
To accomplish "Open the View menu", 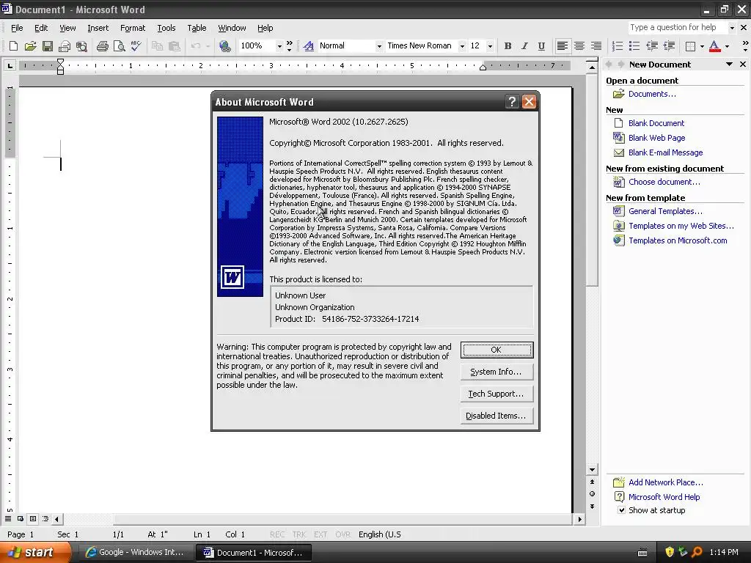I will point(67,28).
